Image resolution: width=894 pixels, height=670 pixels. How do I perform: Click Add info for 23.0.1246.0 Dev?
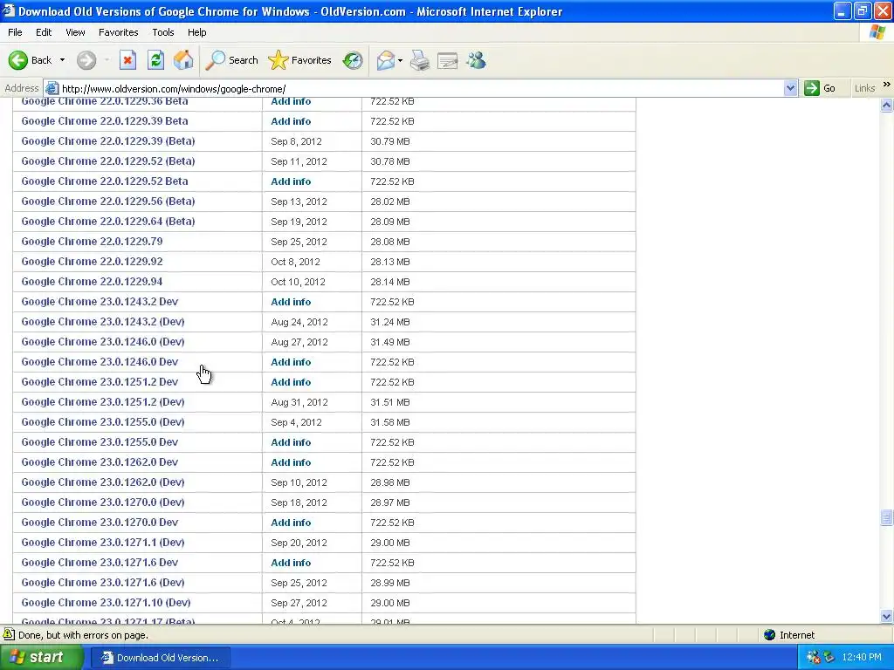click(x=291, y=362)
